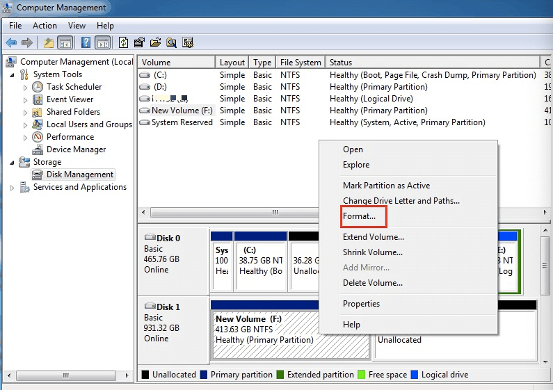Expand the Shared Folders arrow
Viewport: 553px width, 390px height.
click(x=25, y=113)
